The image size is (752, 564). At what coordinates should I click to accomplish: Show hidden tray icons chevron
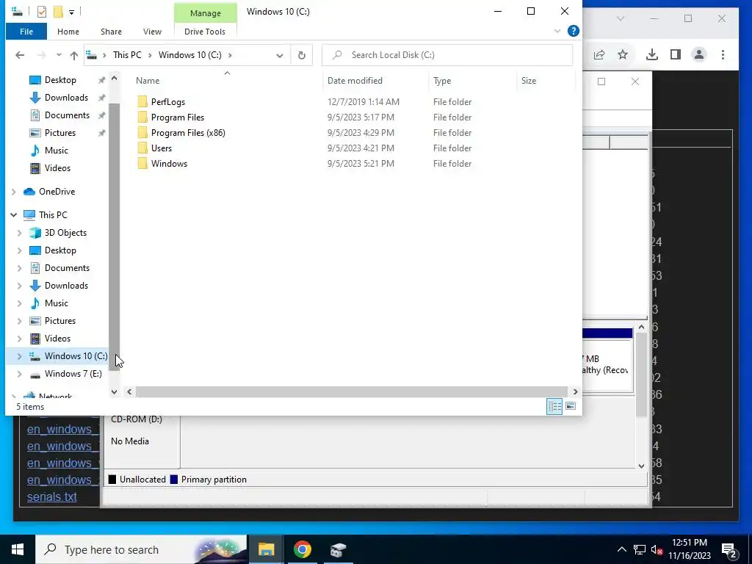[621, 549]
